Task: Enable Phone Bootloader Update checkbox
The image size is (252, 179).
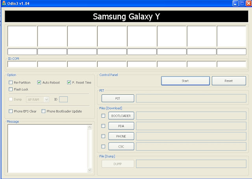Action: (43, 111)
